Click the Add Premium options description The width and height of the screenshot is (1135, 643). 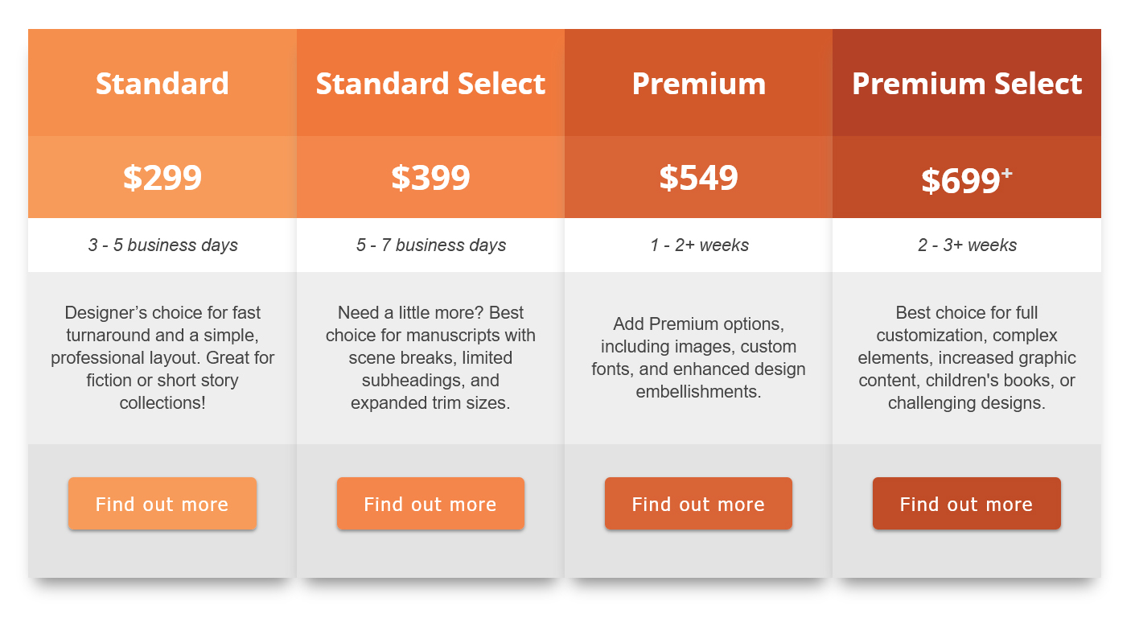[x=698, y=358]
